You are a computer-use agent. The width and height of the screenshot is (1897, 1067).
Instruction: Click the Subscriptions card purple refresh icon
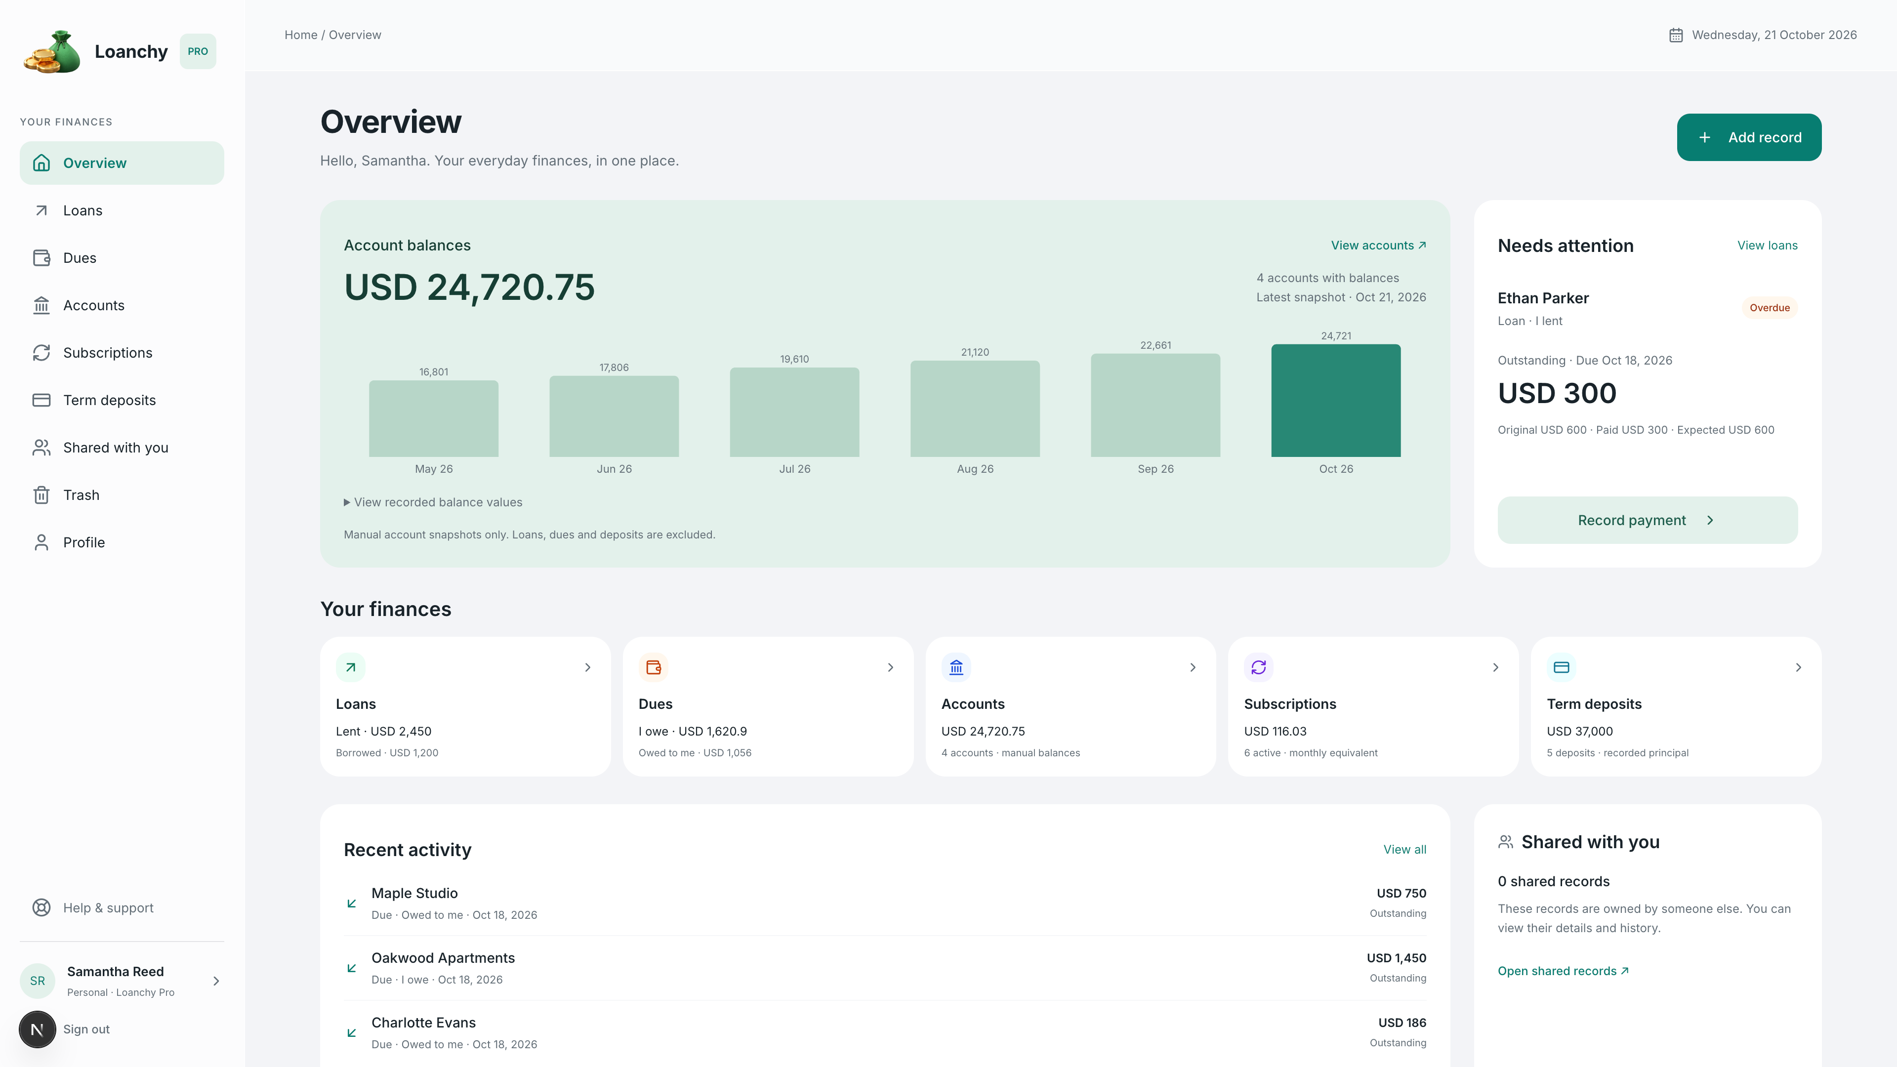pos(1259,667)
